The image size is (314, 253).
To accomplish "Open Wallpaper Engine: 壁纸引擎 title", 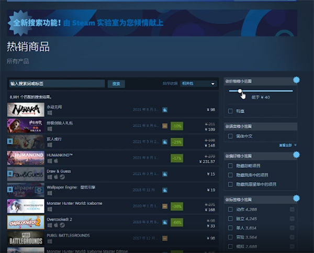I will (x=71, y=187).
